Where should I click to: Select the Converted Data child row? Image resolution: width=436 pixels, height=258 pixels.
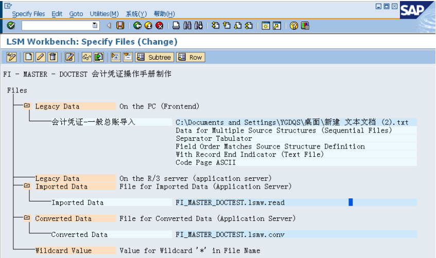pos(111,234)
